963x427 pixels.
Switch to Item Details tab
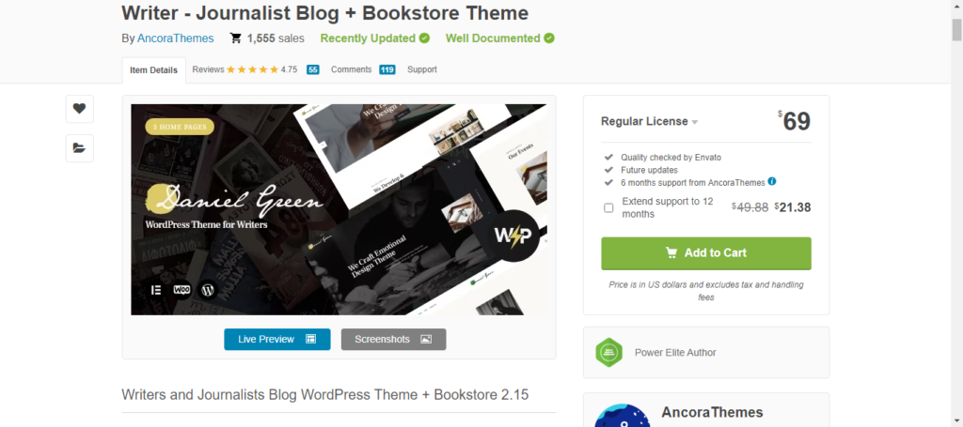153,69
